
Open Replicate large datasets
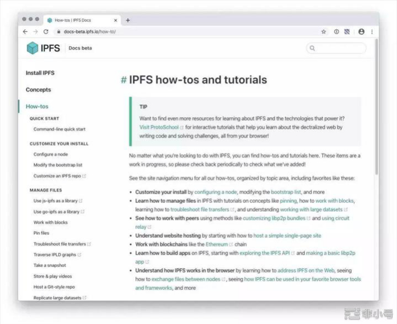point(60,298)
